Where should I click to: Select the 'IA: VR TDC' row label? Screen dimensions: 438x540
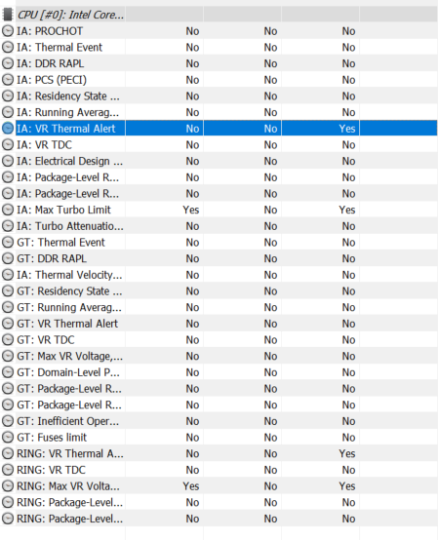pos(45,144)
